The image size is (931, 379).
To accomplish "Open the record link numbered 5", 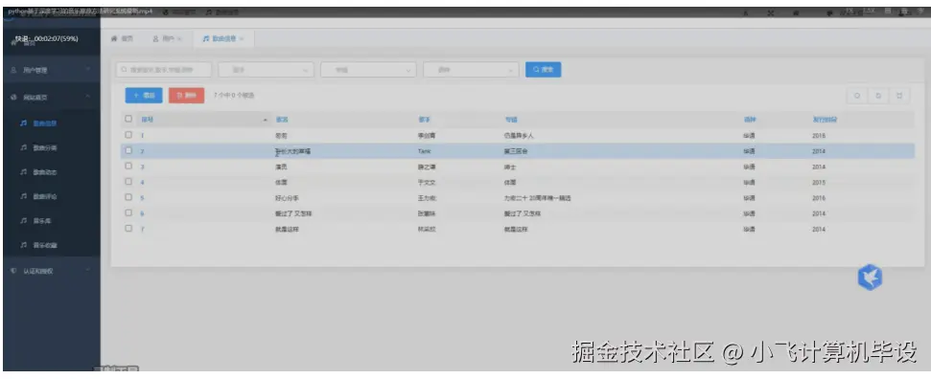I will coord(143,198).
